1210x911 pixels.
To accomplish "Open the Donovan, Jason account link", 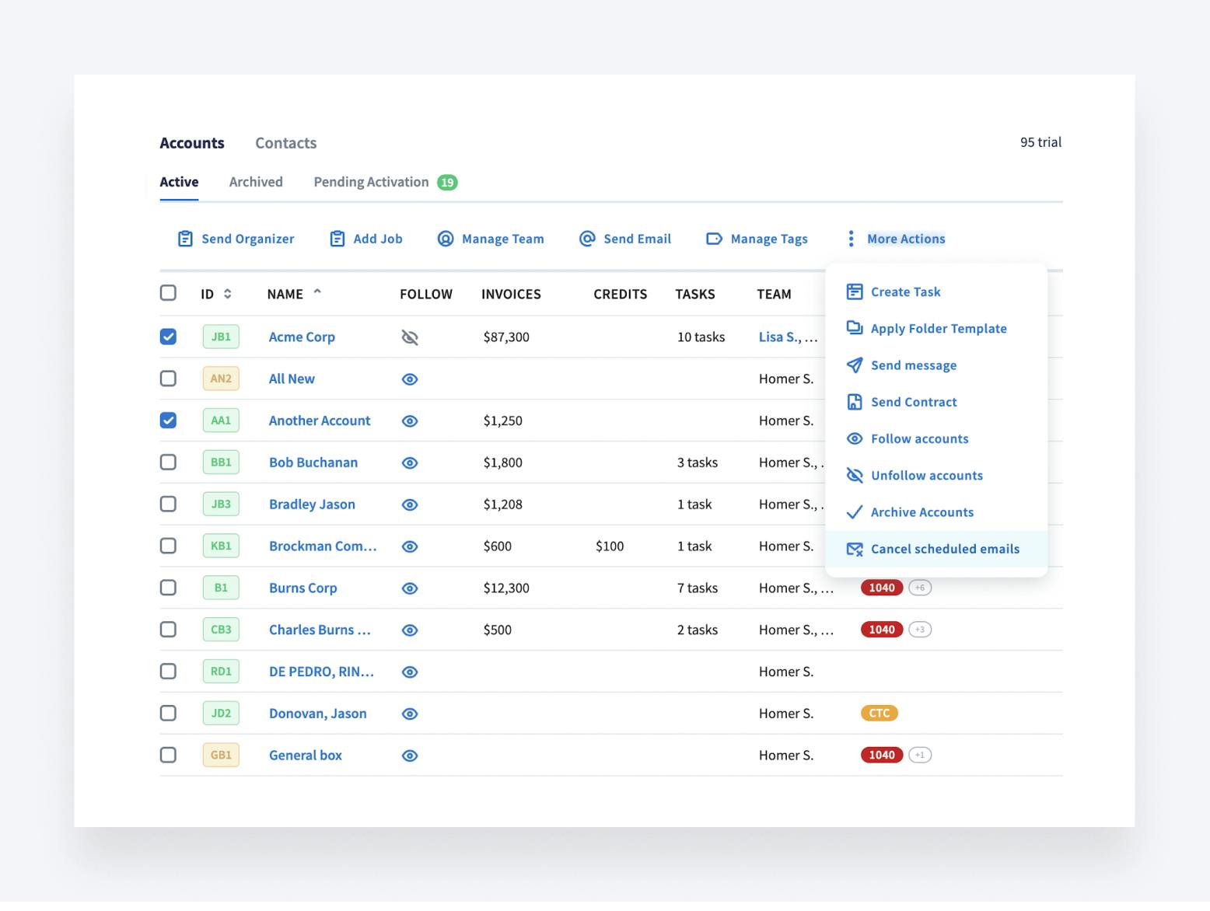I will [317, 714].
